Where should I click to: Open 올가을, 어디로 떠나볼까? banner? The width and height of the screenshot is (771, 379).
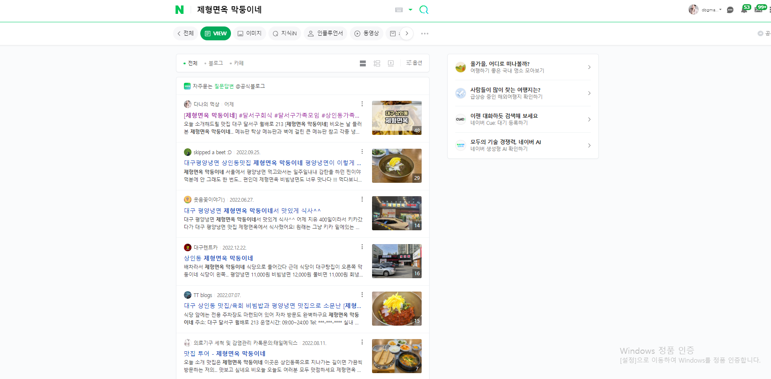coord(523,67)
